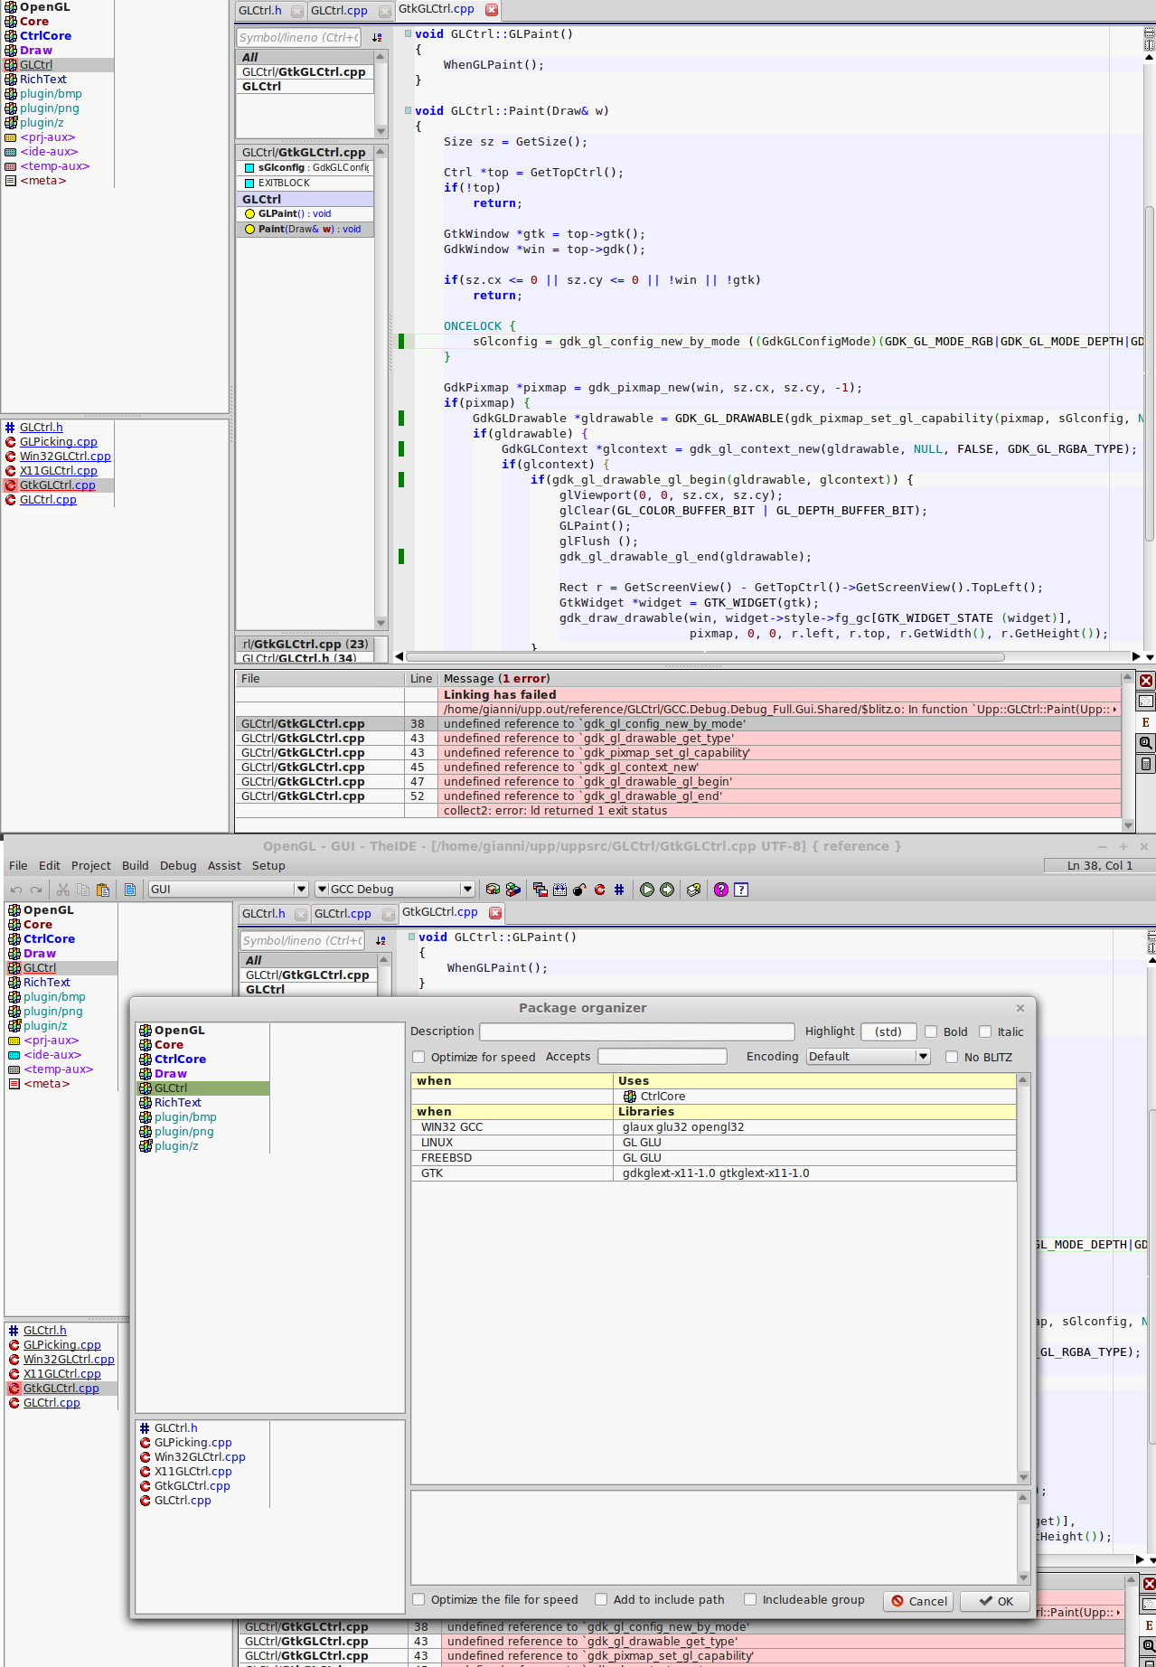This screenshot has width=1156, height=1667.
Task: Switch to the GLCtrl.cpp editor tab
Action: point(343,914)
